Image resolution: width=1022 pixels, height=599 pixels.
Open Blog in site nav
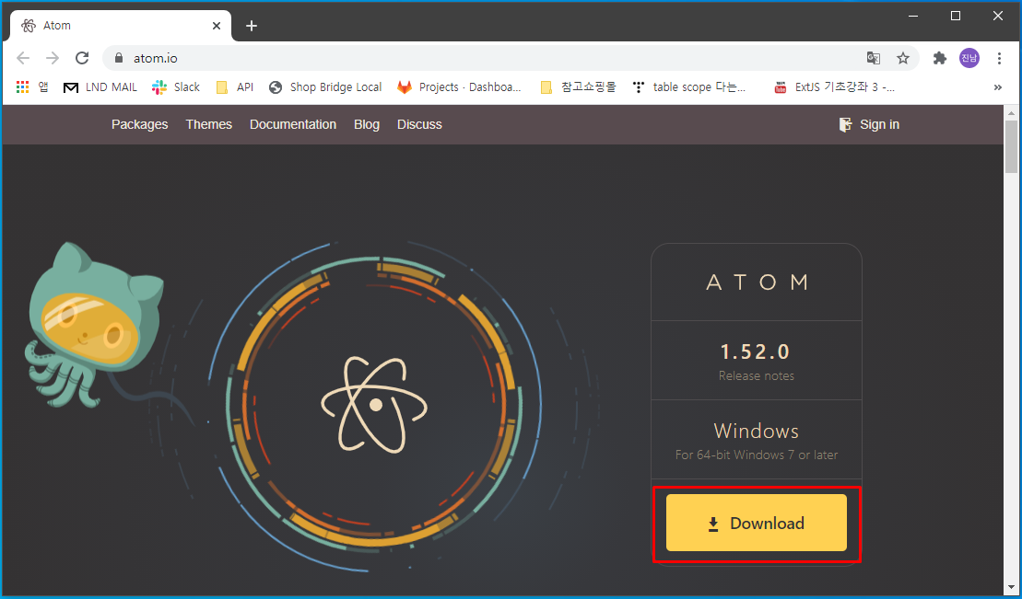366,124
